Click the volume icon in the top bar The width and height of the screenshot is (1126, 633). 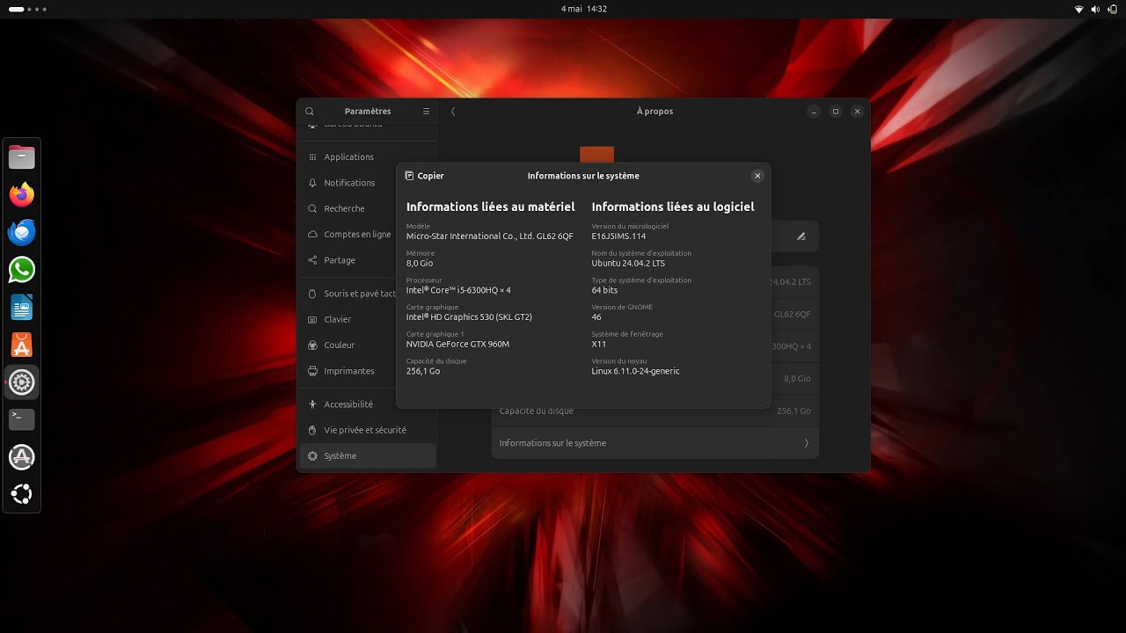point(1095,9)
